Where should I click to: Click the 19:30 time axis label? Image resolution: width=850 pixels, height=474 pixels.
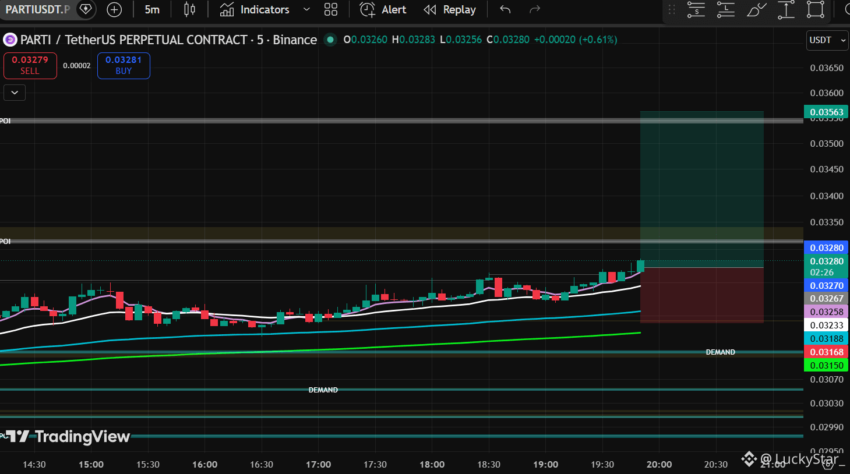[x=602, y=465]
